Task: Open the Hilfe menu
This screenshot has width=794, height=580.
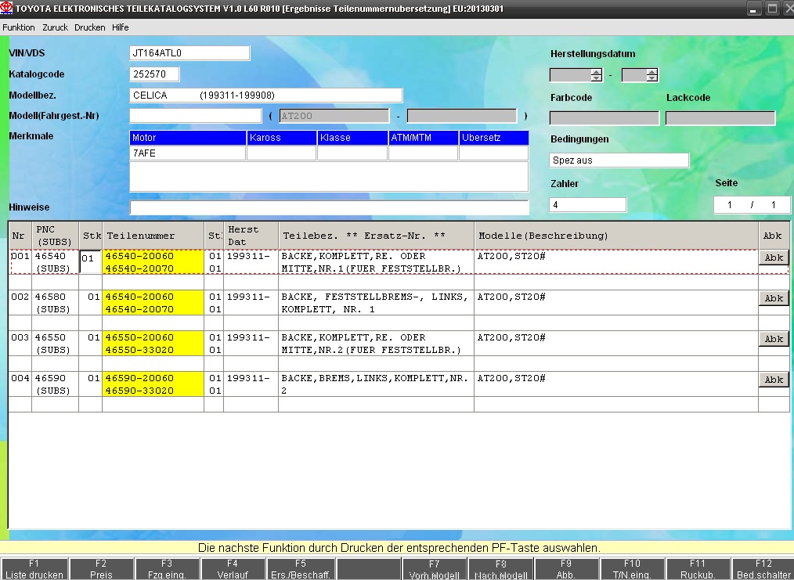Action: (x=121, y=27)
